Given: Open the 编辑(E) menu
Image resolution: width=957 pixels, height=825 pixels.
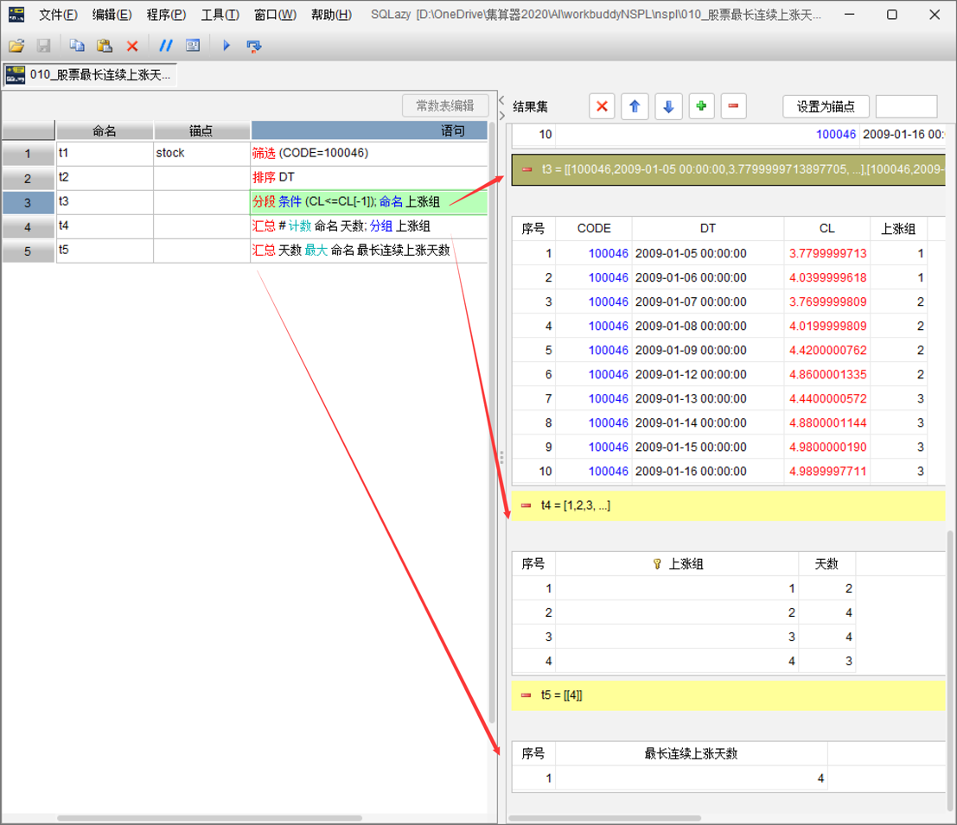Looking at the screenshot, I should pyautogui.click(x=112, y=15).
